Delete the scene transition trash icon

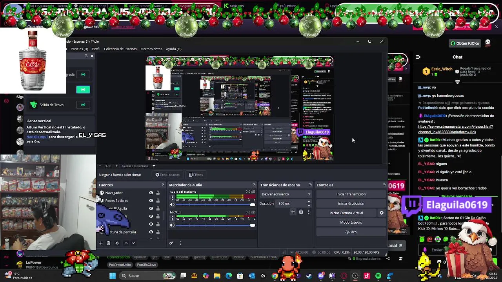[301, 212]
